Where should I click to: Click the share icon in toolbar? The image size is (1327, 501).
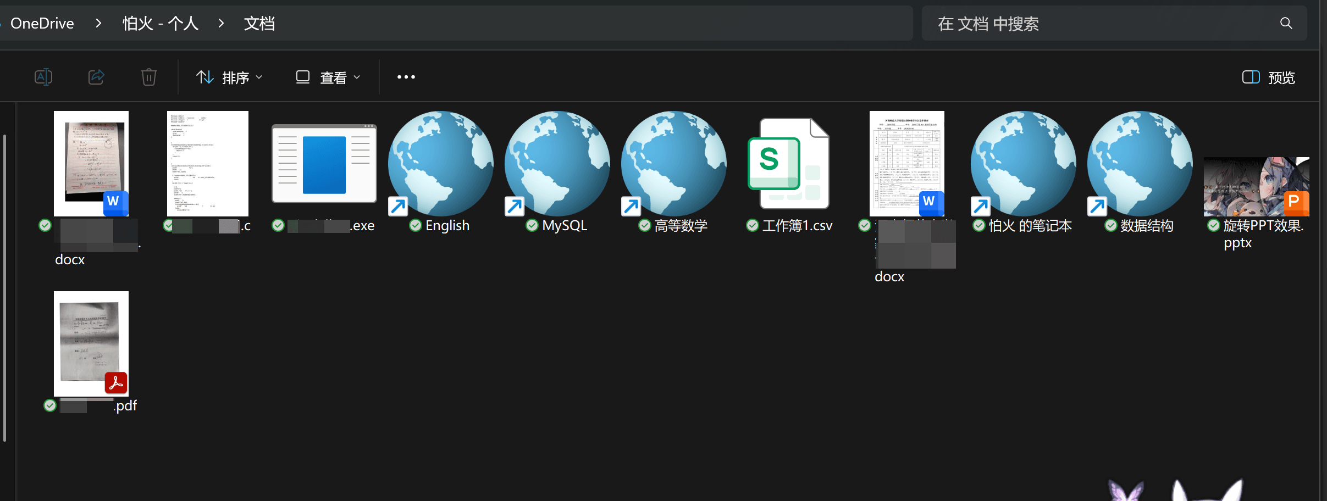(96, 77)
